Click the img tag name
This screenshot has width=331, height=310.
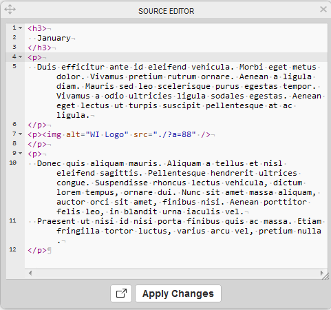(54, 134)
